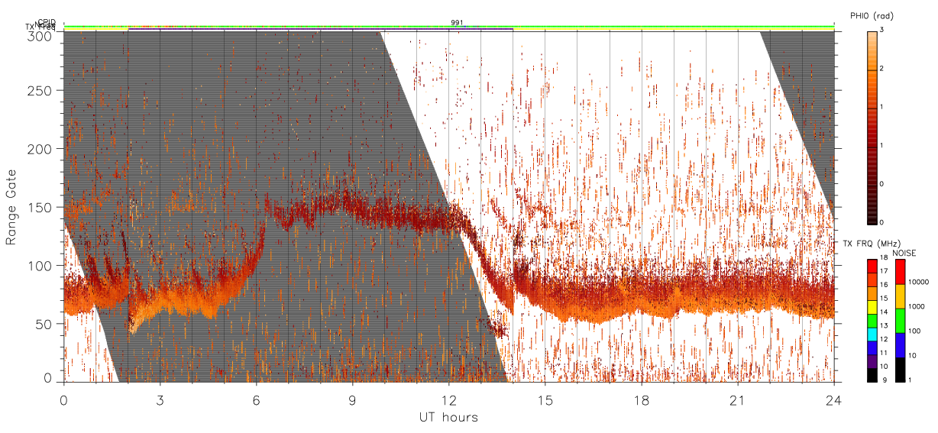Pick the green NOISE swatch between 100 and 1000
The image size is (938, 433).
(901, 321)
